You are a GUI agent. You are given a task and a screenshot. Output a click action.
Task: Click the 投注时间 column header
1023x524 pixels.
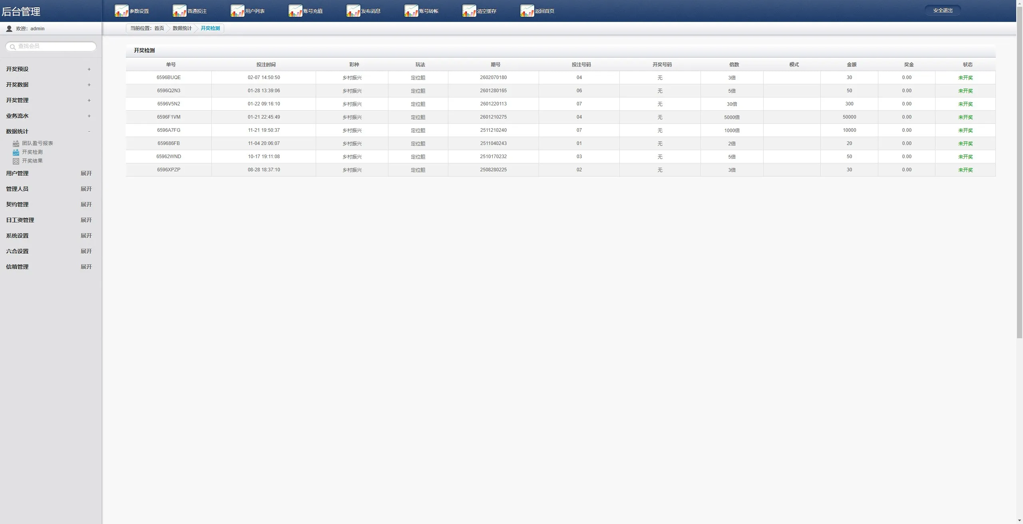pos(266,65)
